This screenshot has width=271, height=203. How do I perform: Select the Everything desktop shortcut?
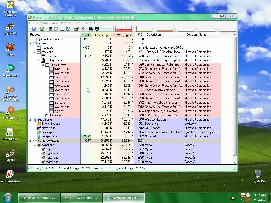10,113
